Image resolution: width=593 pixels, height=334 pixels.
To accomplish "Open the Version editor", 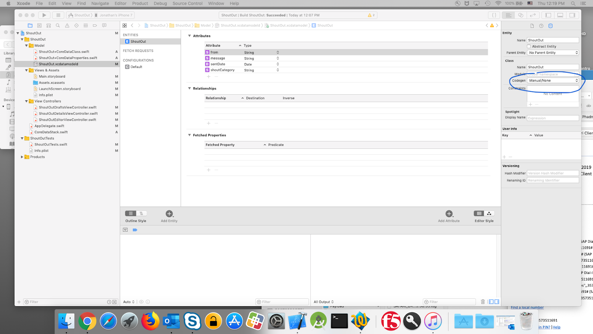I will point(533,15).
